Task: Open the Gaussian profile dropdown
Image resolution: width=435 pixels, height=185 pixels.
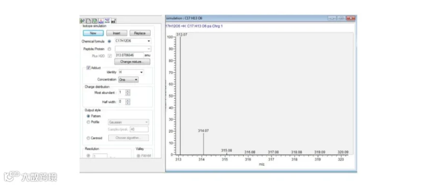Action: [129, 122]
